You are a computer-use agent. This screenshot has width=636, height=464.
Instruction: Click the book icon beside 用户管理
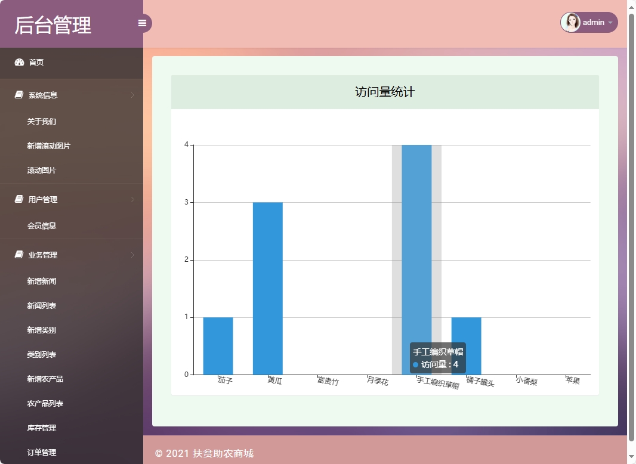tap(19, 199)
